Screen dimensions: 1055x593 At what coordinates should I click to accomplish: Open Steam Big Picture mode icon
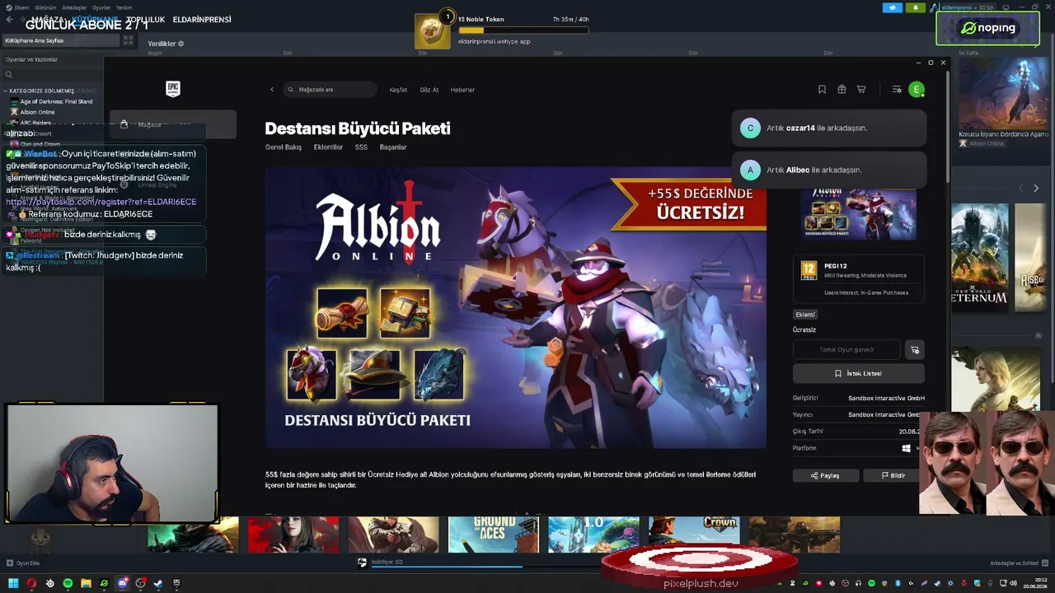coord(1006,7)
